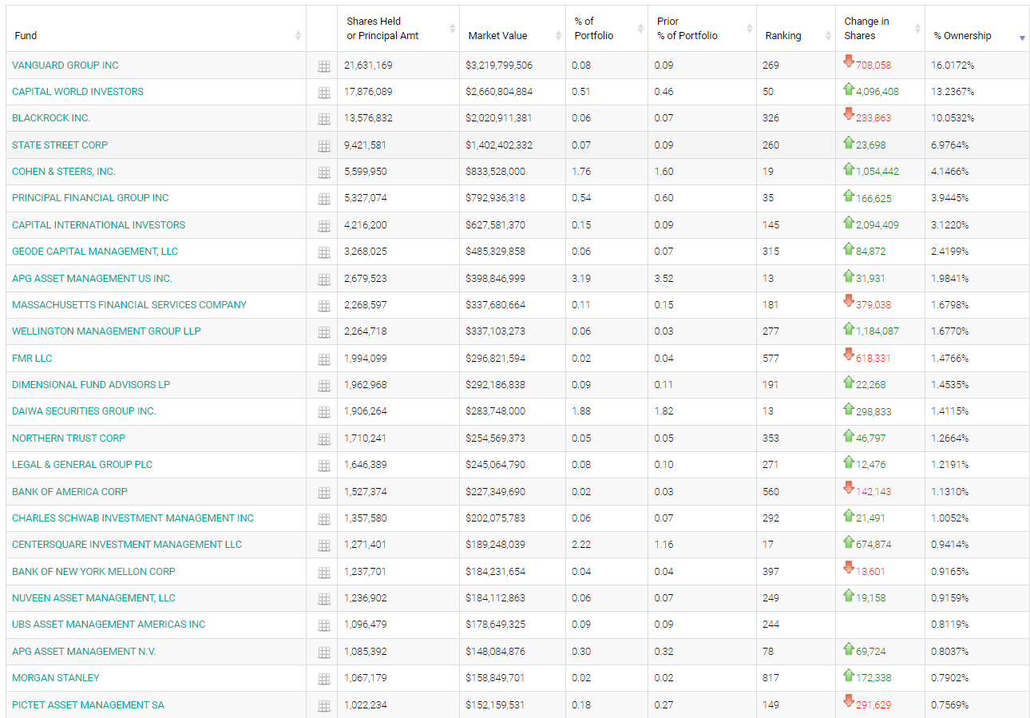Select the red change value 708,058
The image size is (1030, 718).
[874, 65]
